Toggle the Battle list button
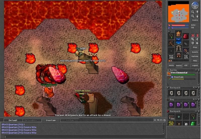 (179, 66)
